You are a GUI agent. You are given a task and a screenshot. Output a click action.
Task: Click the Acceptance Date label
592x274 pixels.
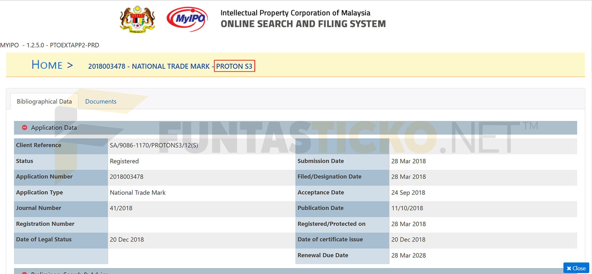(320, 192)
